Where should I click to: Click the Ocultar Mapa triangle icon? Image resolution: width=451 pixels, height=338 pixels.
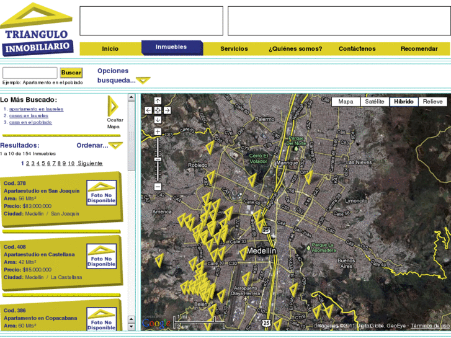pos(112,106)
